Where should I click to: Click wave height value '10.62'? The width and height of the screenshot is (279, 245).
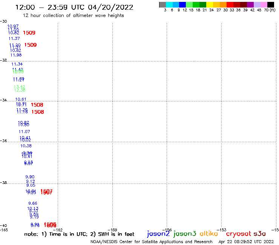click(x=16, y=51)
